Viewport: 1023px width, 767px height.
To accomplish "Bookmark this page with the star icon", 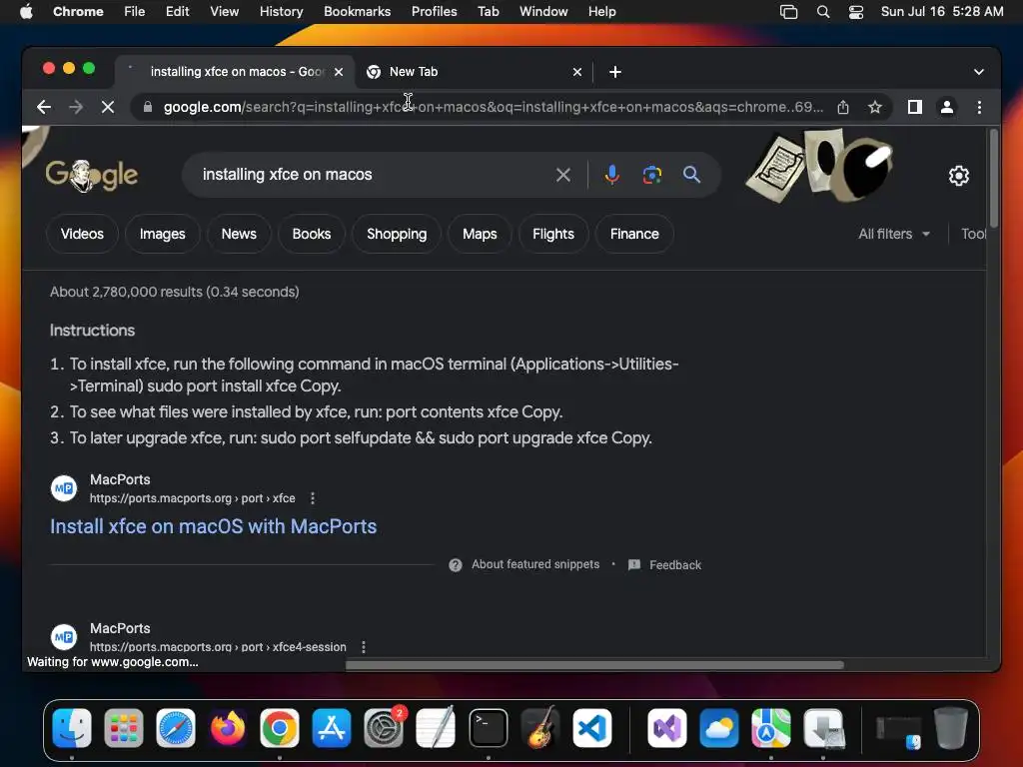I will pos(875,107).
